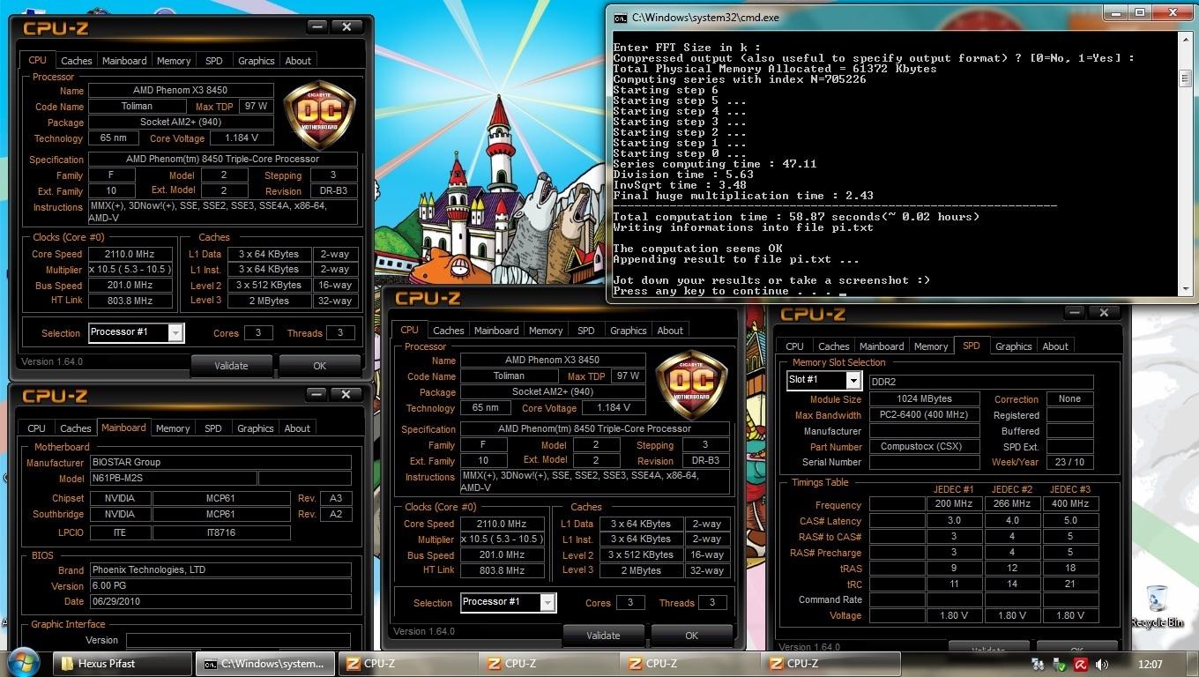Click HT Link '803.8 MHz' in center CPU-Z

(x=503, y=570)
